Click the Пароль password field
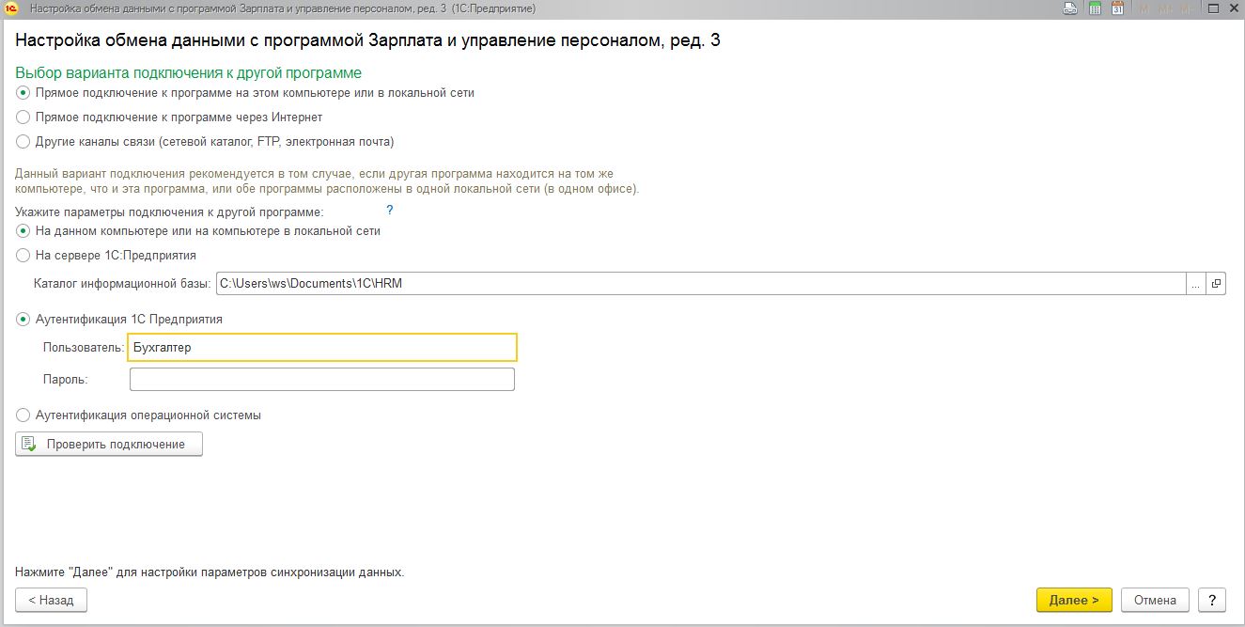The width and height of the screenshot is (1245, 627). click(322, 380)
